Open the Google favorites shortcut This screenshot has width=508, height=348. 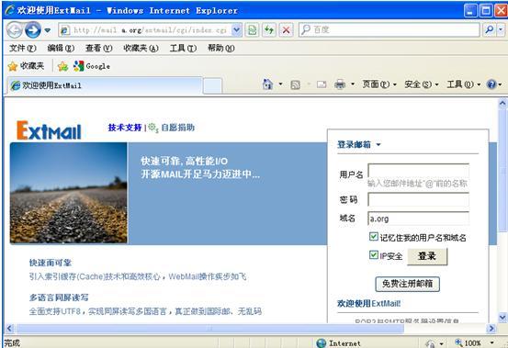(92, 66)
